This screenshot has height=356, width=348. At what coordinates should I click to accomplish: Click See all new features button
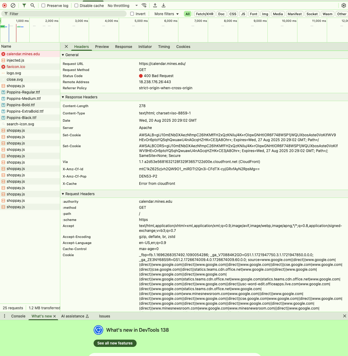(x=115, y=343)
